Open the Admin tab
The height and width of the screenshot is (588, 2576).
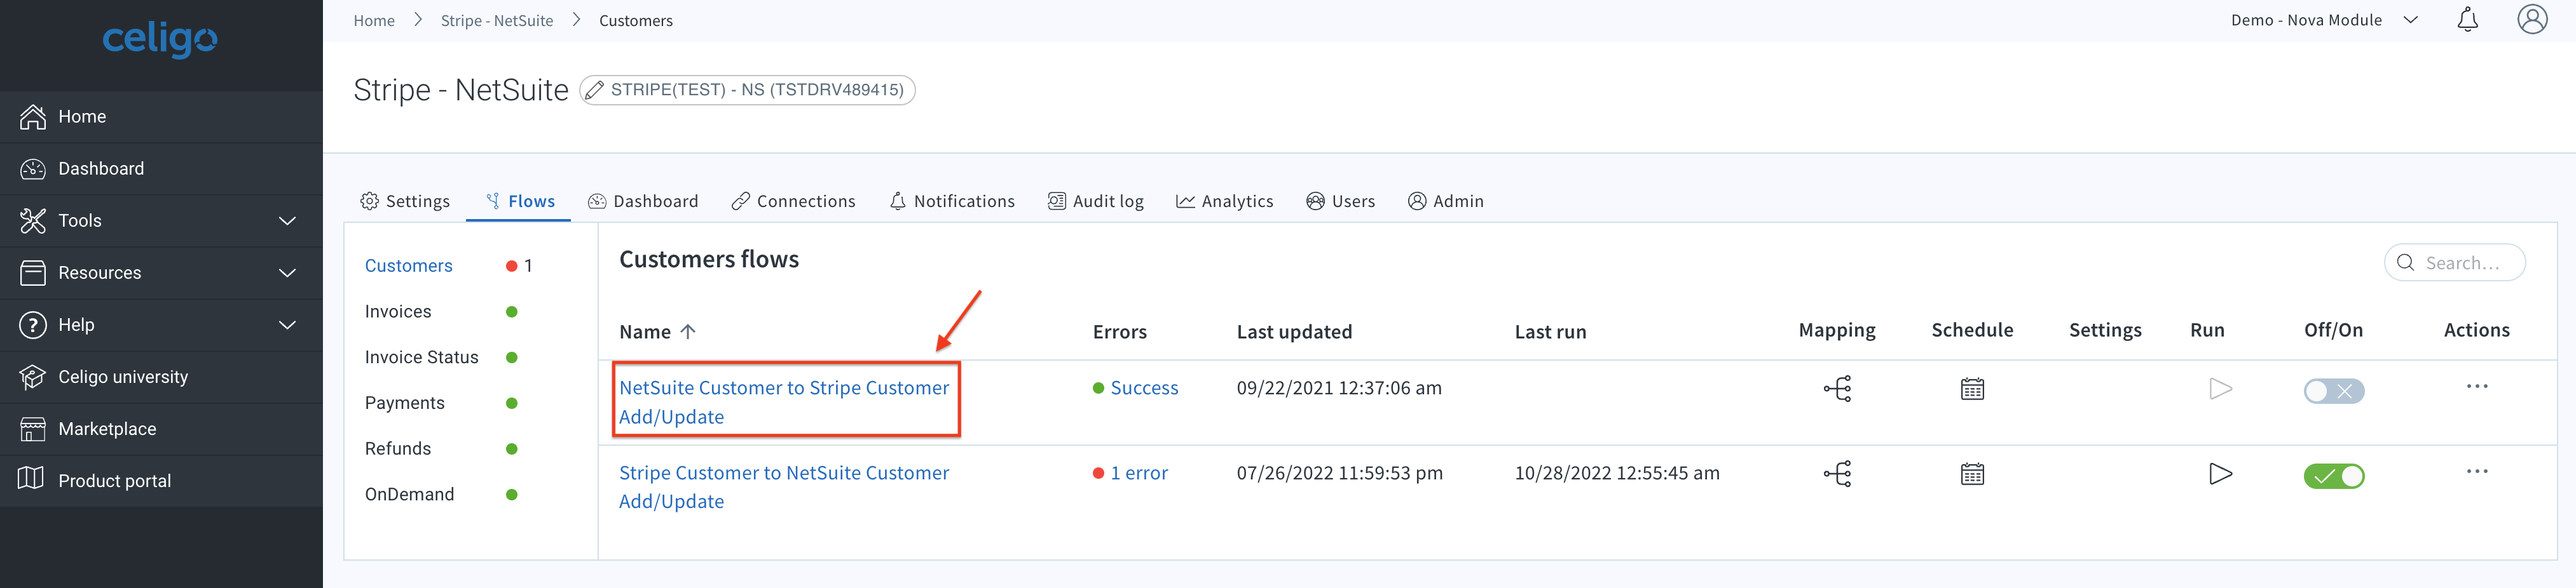point(1445,201)
